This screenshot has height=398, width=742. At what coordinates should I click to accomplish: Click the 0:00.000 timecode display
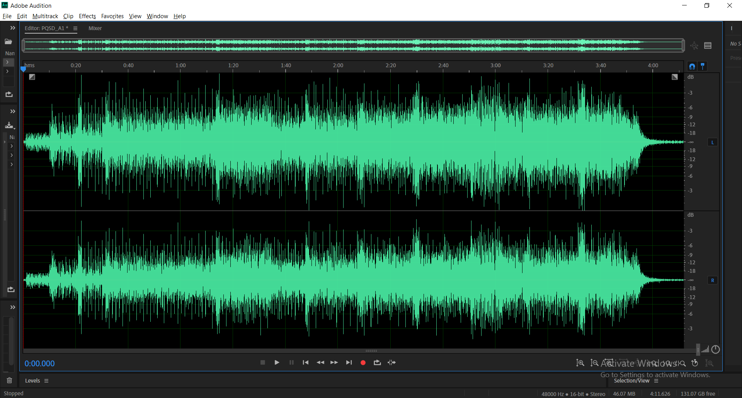coord(40,364)
